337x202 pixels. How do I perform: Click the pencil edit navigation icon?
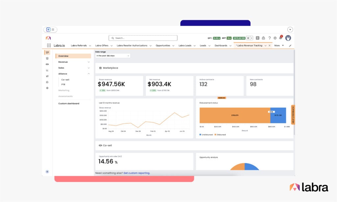290,46
